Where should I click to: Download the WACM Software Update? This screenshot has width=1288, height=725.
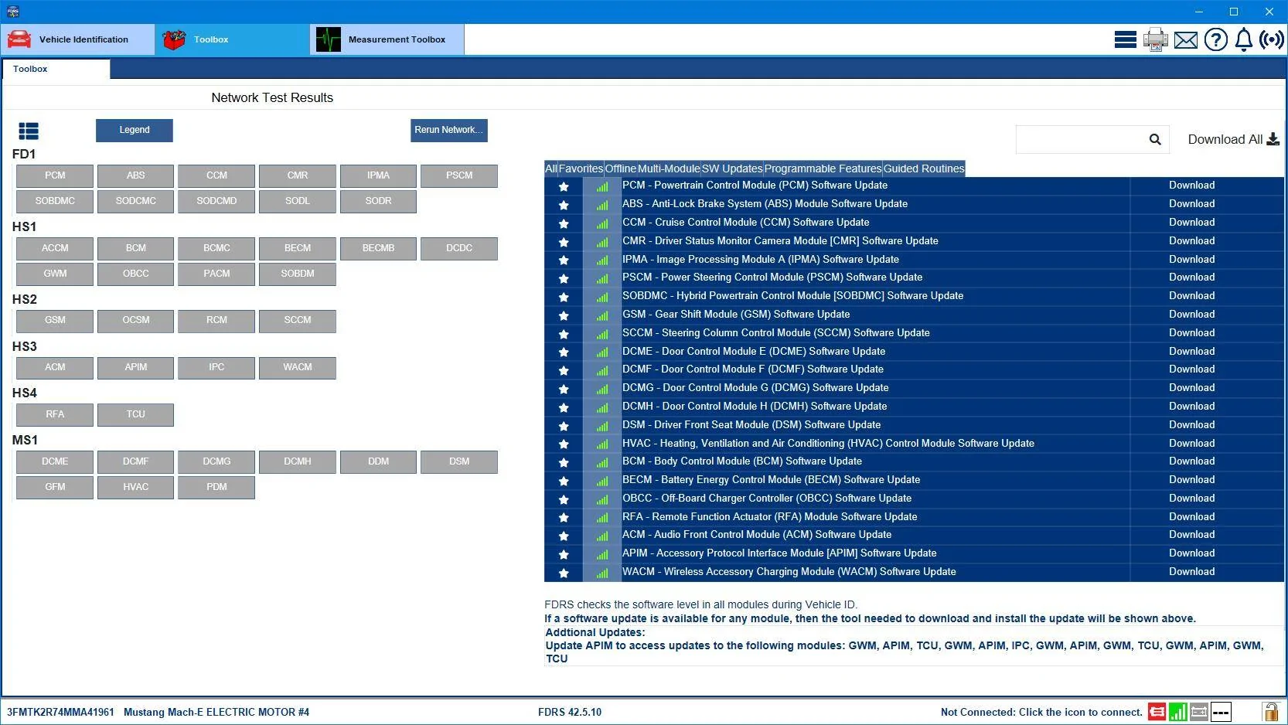coord(1191,572)
